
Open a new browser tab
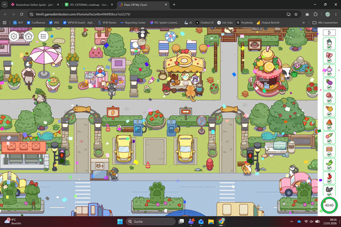[x=174, y=5]
